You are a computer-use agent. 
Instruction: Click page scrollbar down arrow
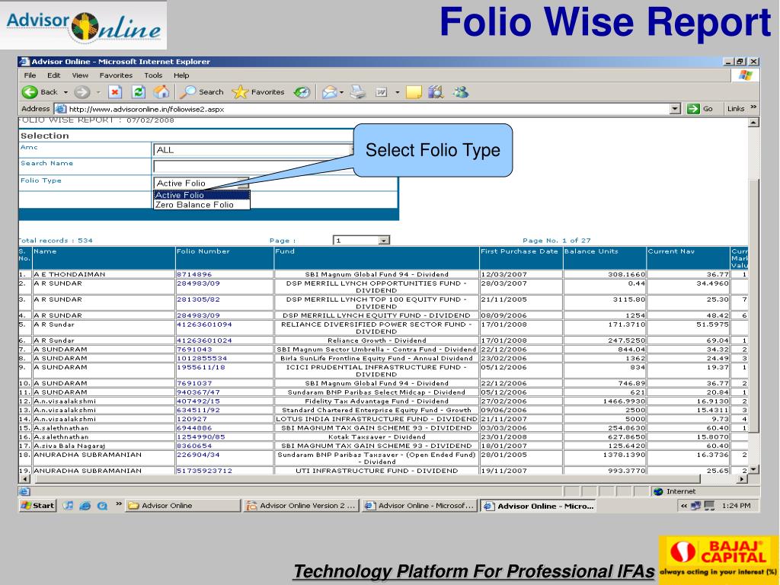click(754, 469)
